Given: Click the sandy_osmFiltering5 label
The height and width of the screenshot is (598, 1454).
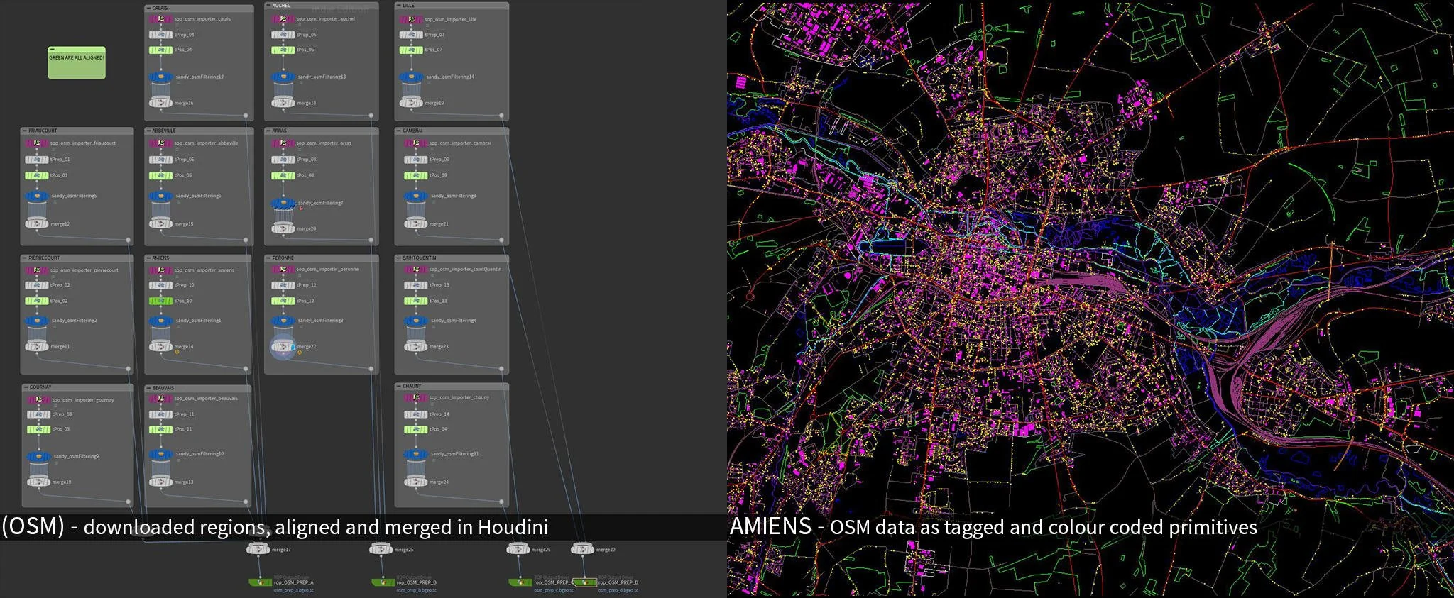Looking at the screenshot, I should click(x=75, y=196).
